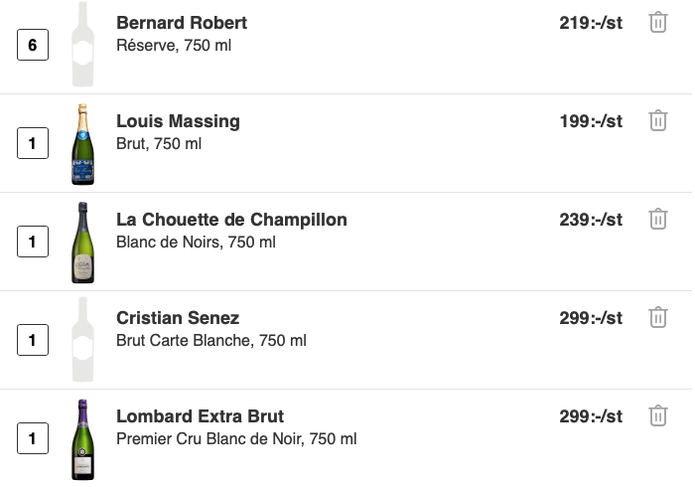
Task: Click quantity box for Louis Massing
Action: (33, 144)
